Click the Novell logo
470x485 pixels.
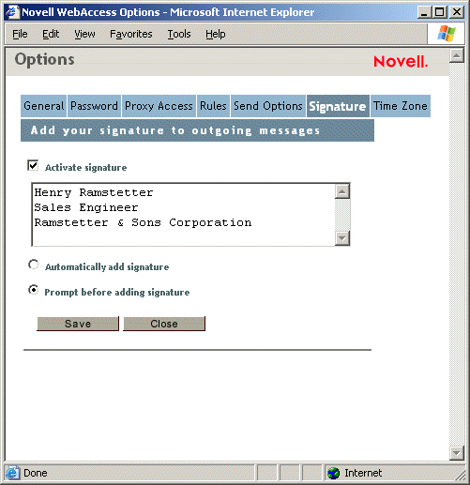click(x=401, y=61)
